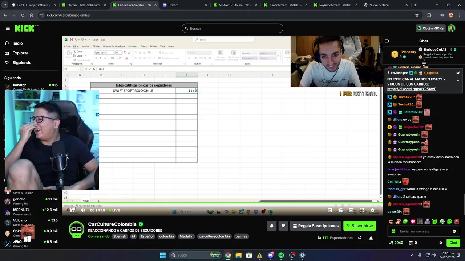Open the browser tab search dropdown
The image size is (465, 261).
pyautogui.click(x=5, y=5)
